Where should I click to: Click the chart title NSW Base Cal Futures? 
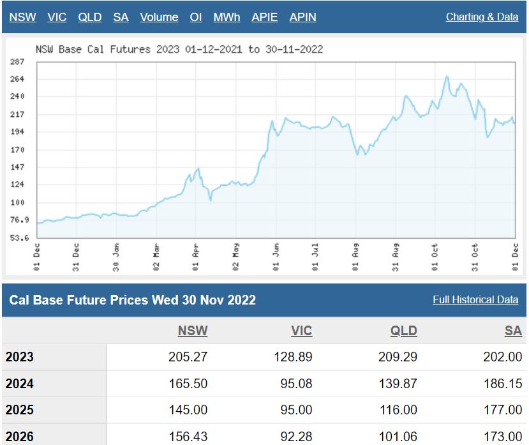pos(178,49)
